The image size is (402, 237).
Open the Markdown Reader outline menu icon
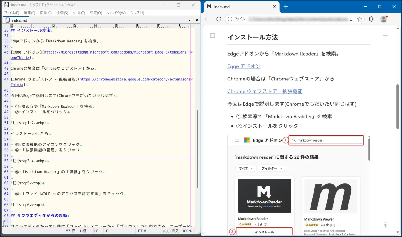(385, 36)
